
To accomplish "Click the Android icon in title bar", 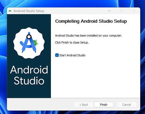I will coord(10,11).
